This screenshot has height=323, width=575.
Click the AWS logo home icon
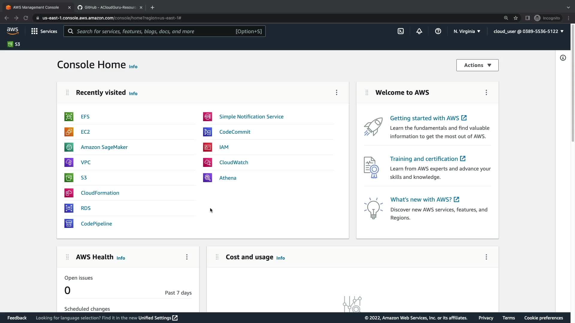13,31
